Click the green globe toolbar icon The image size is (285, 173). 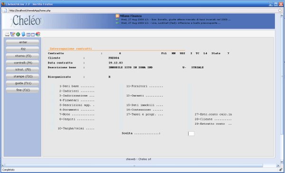pos(18,34)
